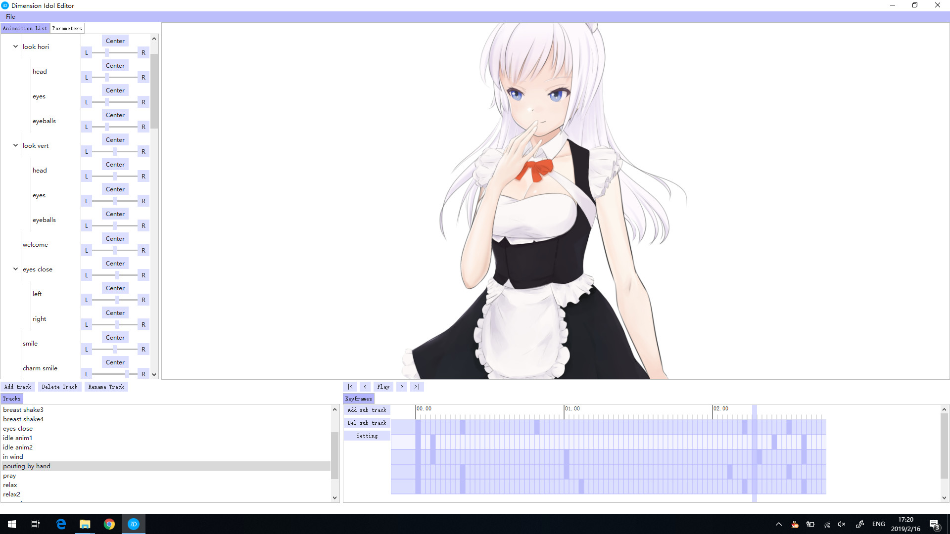The image size is (950, 534).
Task: Select the pray track in list
Action: 9,476
